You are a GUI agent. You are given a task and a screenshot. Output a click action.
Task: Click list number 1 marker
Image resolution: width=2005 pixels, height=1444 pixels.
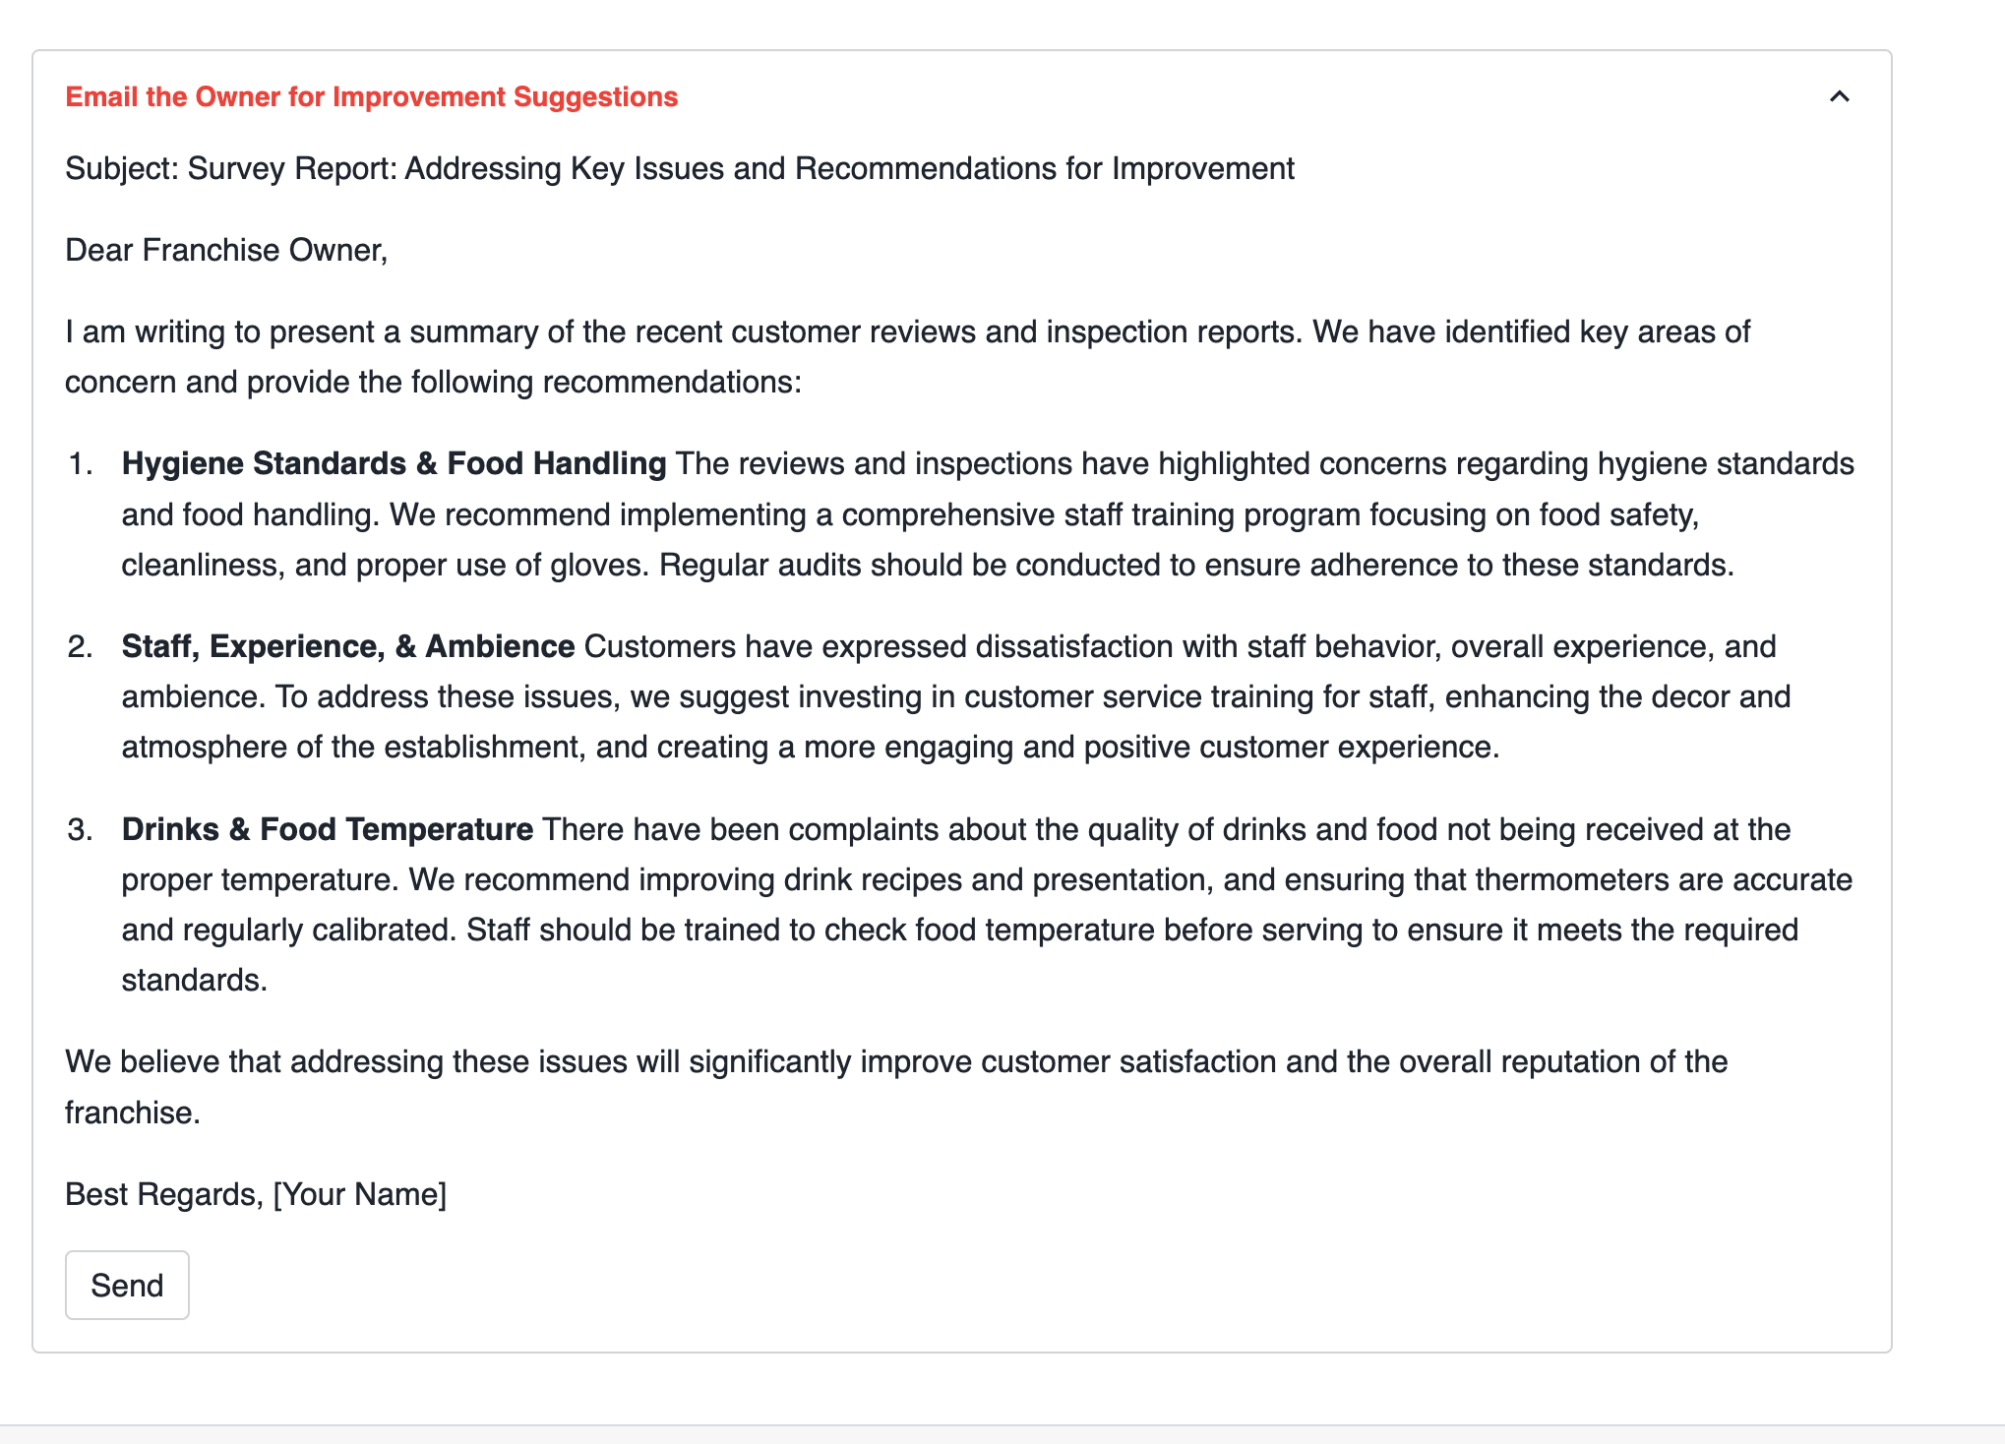(81, 463)
